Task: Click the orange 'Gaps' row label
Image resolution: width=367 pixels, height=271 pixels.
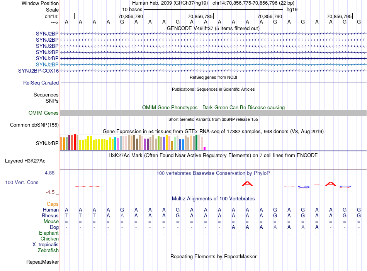Action: [x=53, y=204]
